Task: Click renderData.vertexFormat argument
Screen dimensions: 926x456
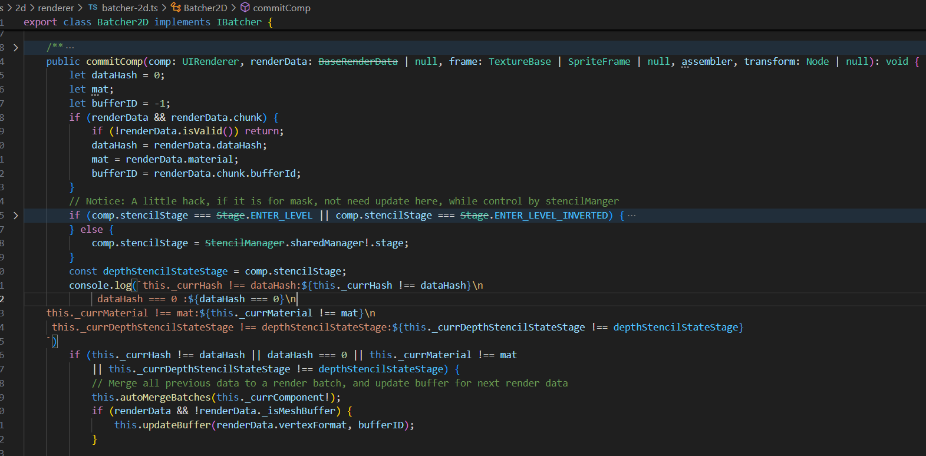Action: coord(281,425)
